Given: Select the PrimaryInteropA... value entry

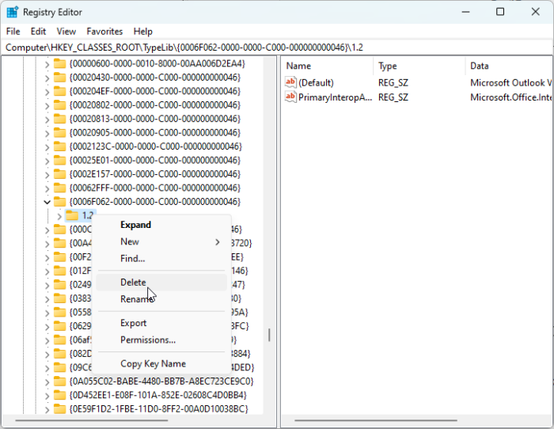Looking at the screenshot, I should click(x=335, y=97).
